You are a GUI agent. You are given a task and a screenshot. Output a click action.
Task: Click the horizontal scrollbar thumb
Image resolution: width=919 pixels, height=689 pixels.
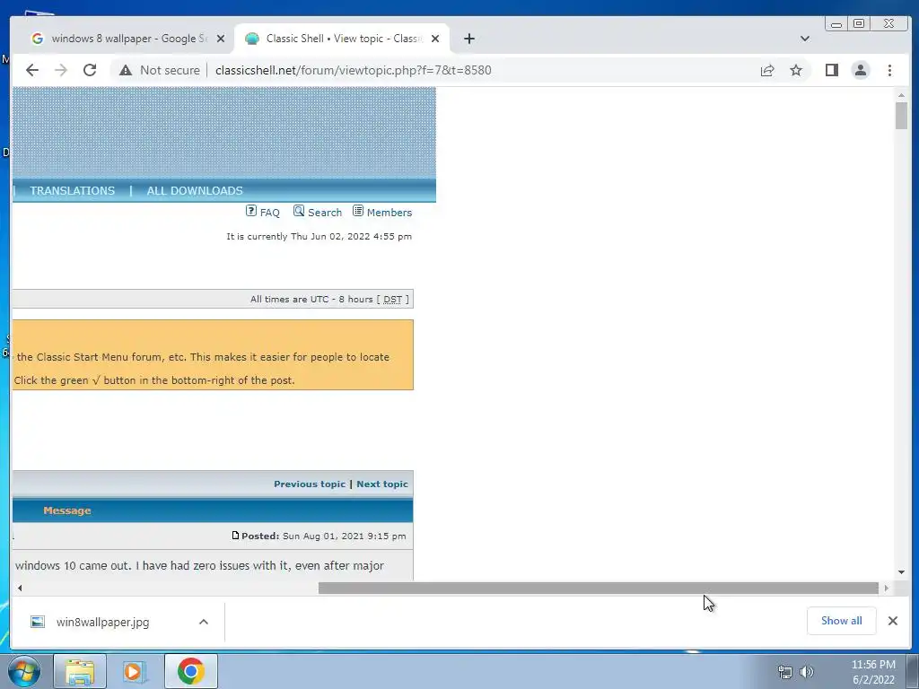598,588
